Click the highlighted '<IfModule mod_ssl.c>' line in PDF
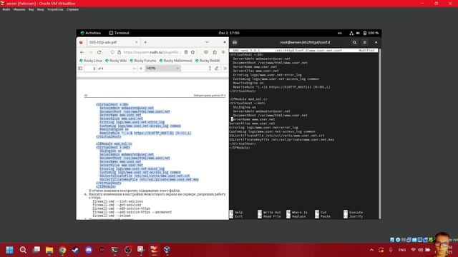458x257 pixels. 114,144
